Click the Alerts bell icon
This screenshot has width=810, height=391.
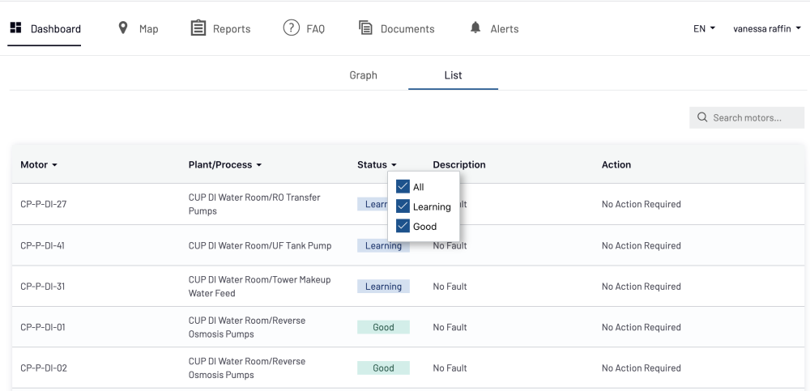click(x=475, y=28)
